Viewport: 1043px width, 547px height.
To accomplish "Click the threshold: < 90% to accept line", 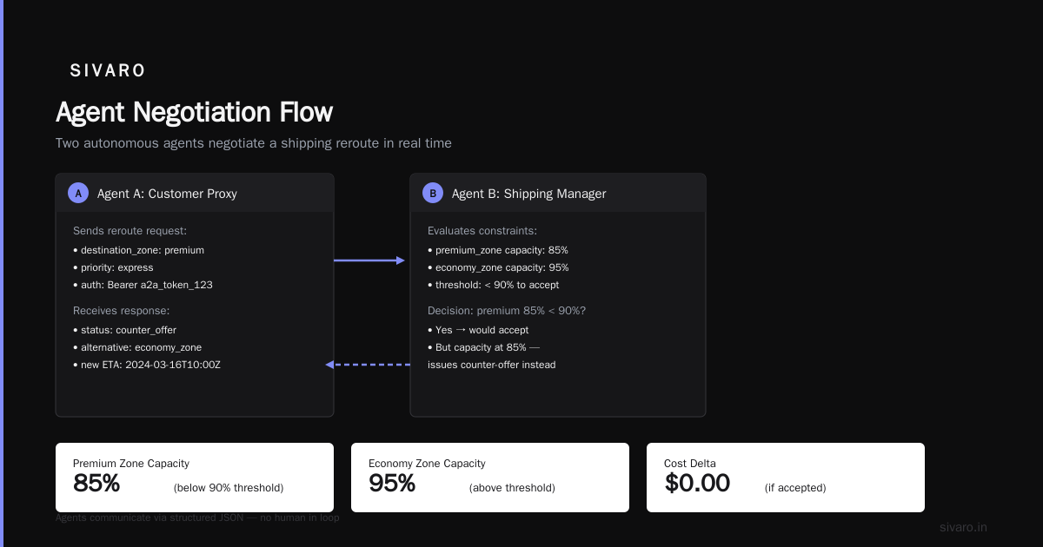I will pyautogui.click(x=494, y=285).
